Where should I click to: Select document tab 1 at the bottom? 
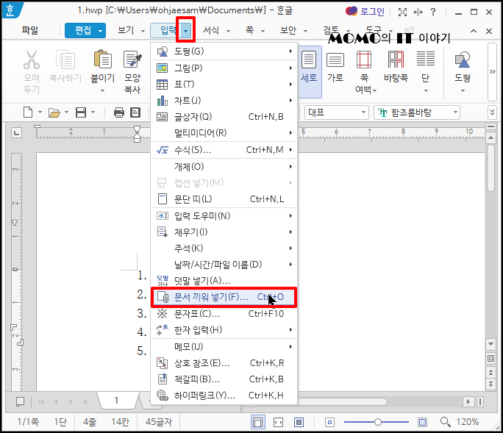click(117, 400)
